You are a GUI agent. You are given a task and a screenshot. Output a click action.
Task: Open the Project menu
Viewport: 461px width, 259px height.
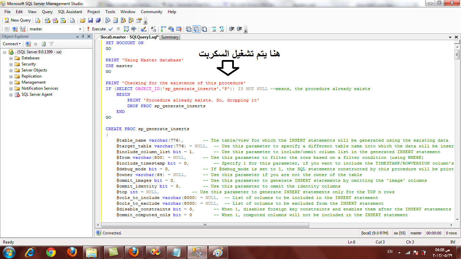(x=94, y=12)
